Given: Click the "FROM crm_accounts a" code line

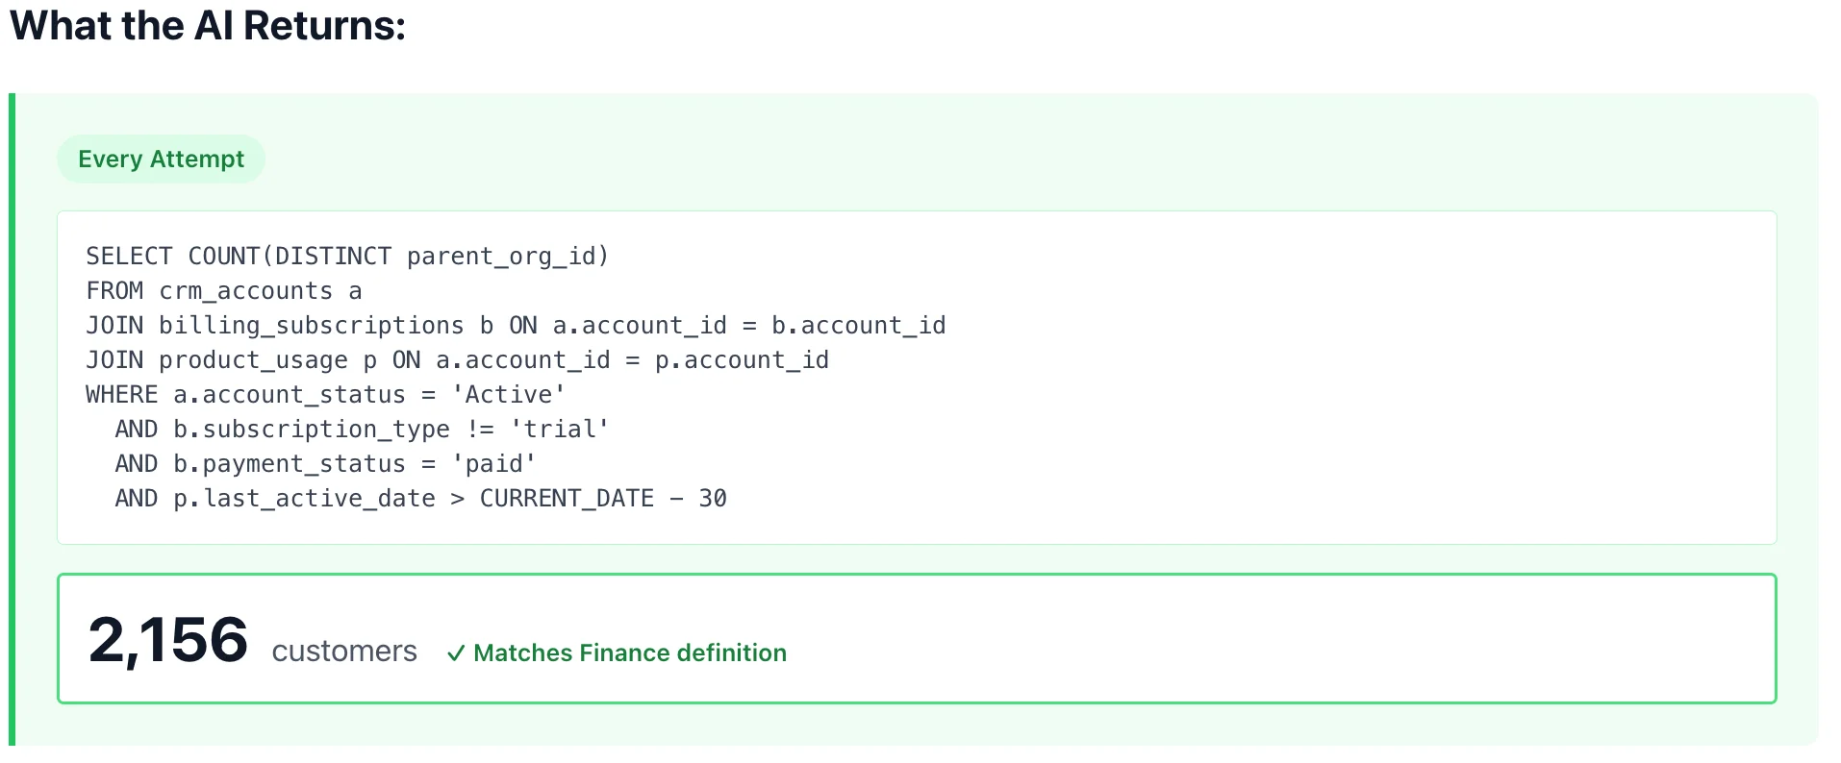Looking at the screenshot, I should coord(223,291).
